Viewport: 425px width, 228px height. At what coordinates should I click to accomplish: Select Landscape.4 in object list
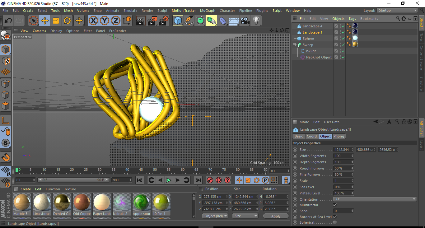[x=312, y=26]
